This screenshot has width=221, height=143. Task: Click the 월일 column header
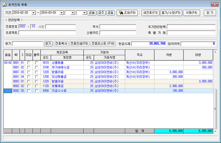(8, 55)
